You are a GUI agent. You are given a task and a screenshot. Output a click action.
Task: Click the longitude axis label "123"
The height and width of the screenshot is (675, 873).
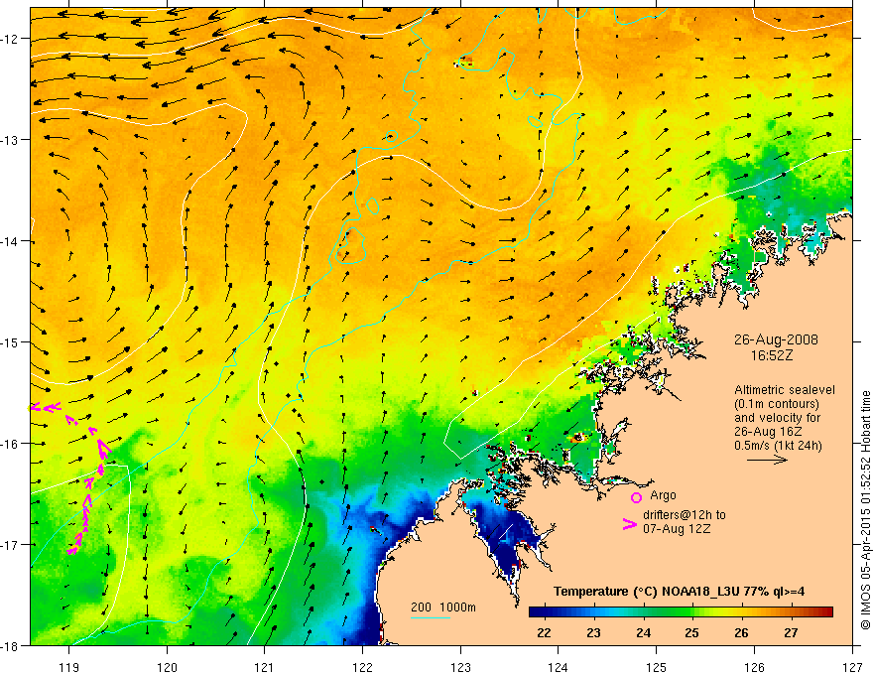[x=460, y=667]
